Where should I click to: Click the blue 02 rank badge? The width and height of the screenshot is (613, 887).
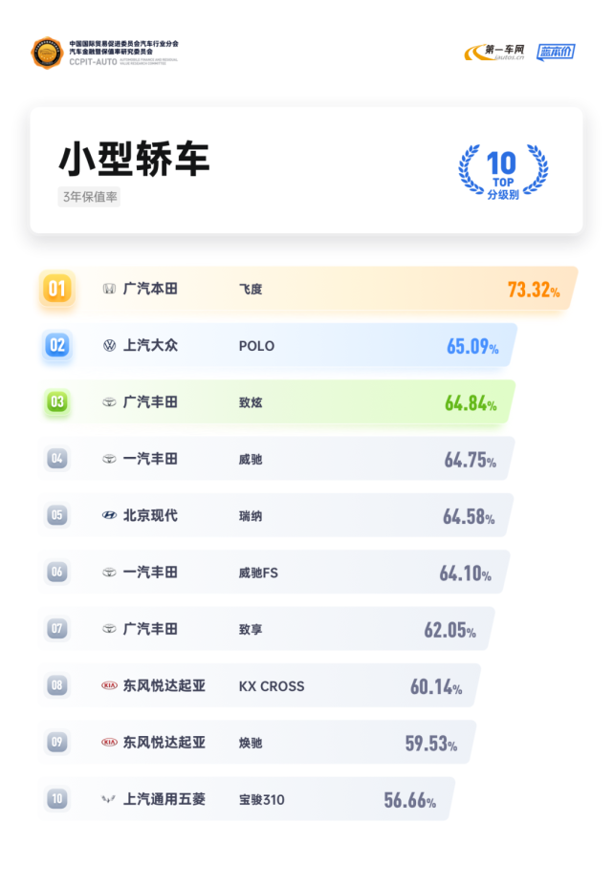pos(57,345)
